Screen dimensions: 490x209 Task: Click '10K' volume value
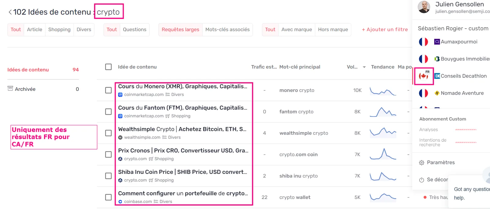[357, 90]
